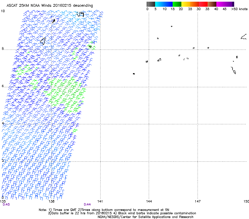This screenshot has width=249, height=219.
Task: Click the cyan segment of the wind scale
Action: pos(159,4)
